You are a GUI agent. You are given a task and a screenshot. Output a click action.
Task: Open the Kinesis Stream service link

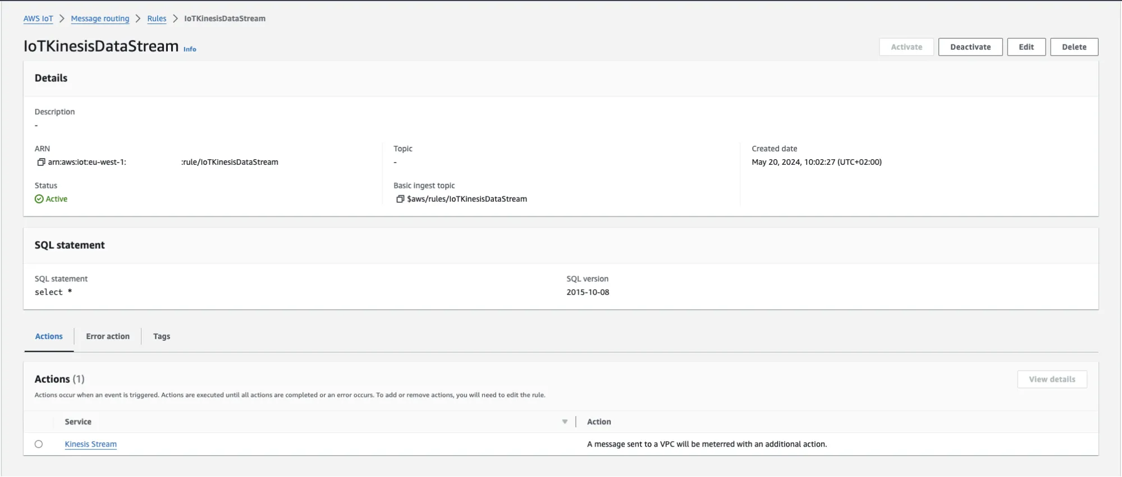tap(90, 444)
